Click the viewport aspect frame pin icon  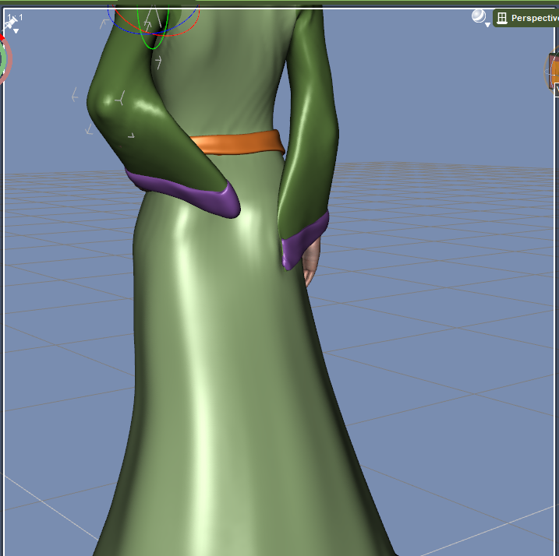[11, 22]
